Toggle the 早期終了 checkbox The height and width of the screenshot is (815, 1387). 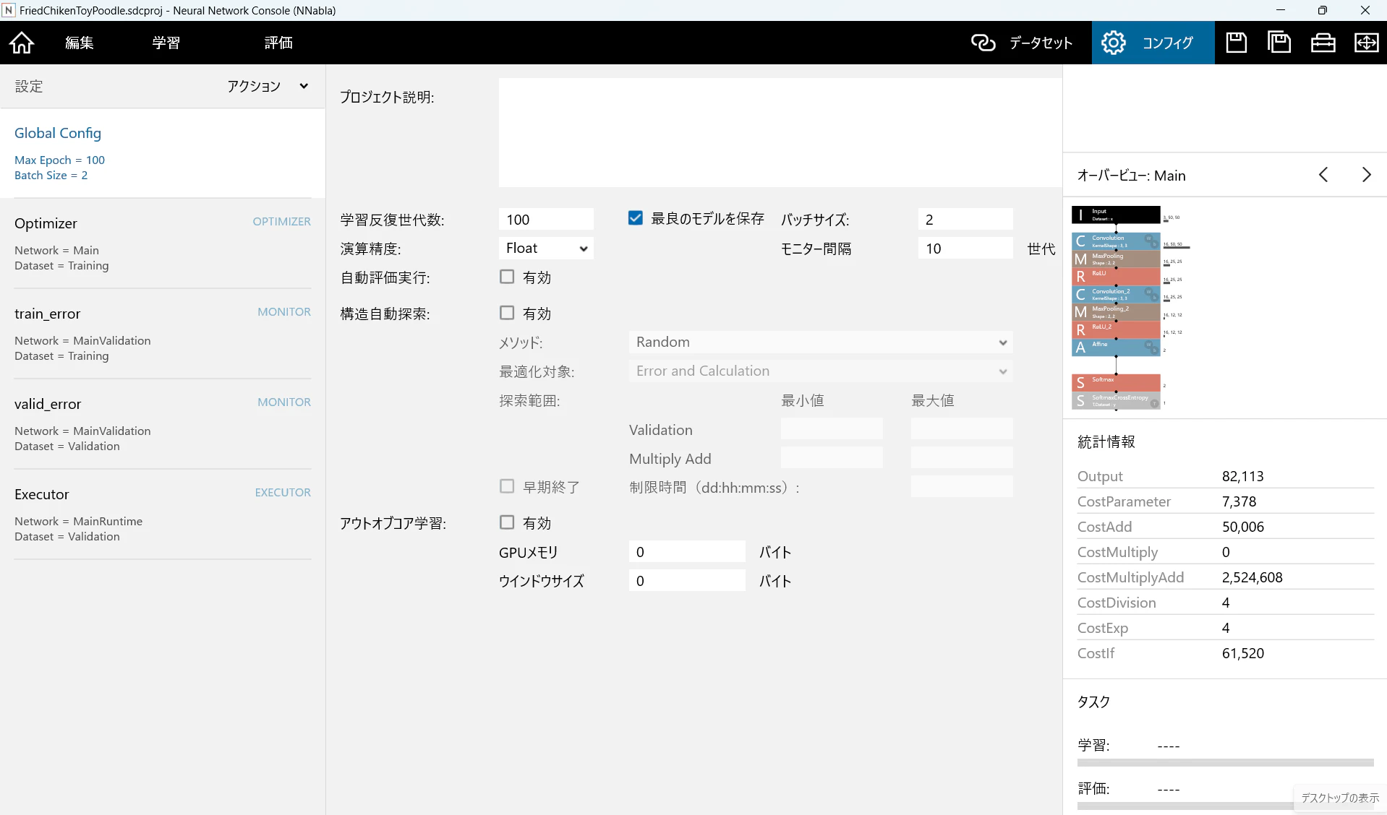tap(507, 486)
